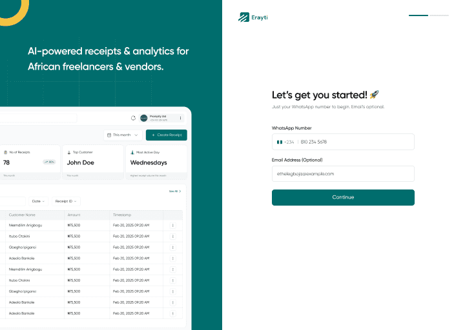Viewport: 465px width, 330px height.
Task: Open row options for first Nkemdilim Anigbogu
Action: click(172, 226)
